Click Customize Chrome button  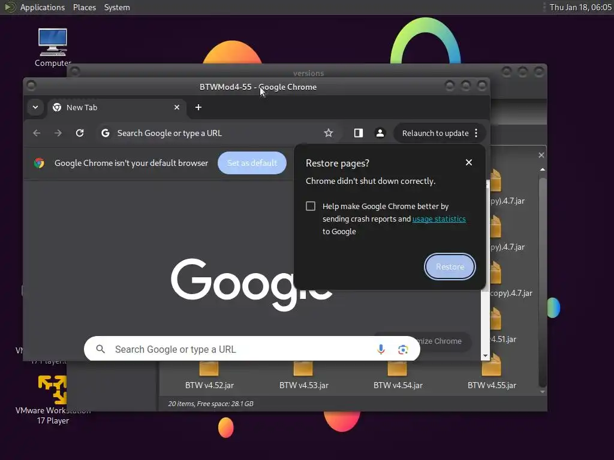[444, 341]
